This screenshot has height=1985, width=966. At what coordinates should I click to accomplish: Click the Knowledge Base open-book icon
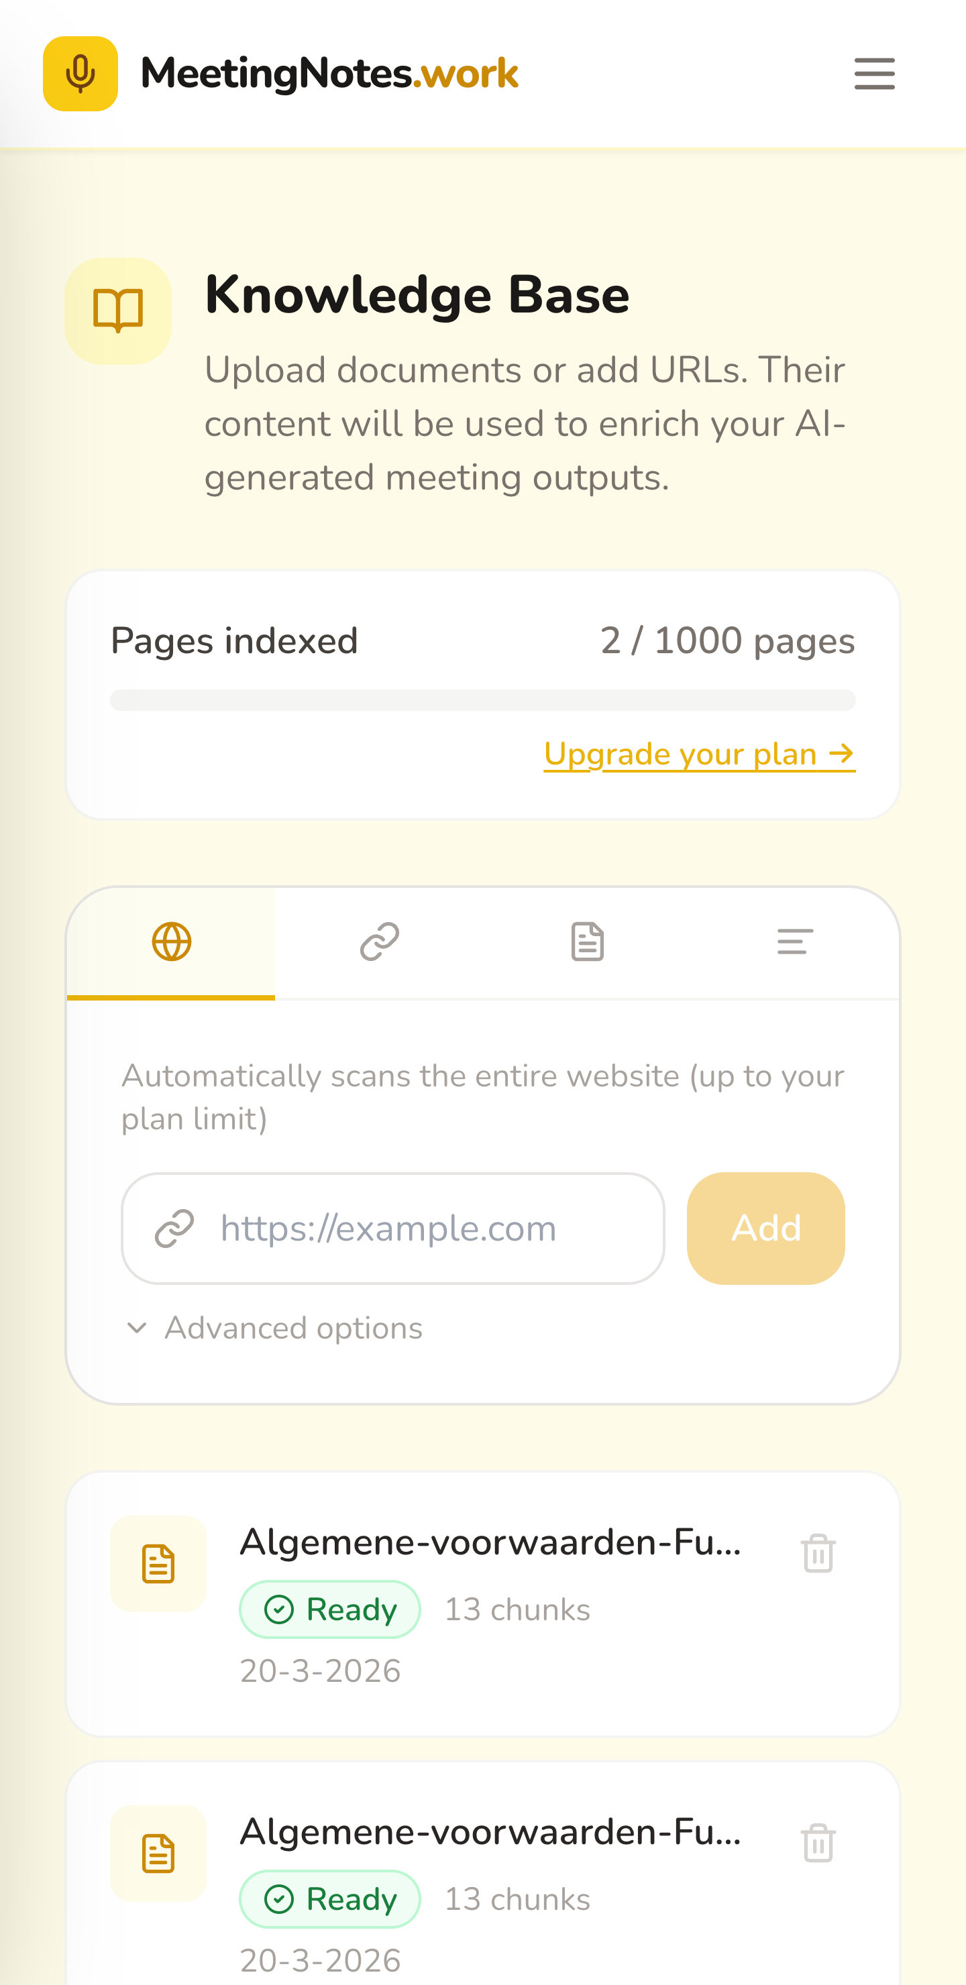[117, 310]
